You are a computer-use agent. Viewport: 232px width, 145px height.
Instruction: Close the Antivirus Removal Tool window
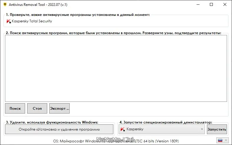[225, 5]
